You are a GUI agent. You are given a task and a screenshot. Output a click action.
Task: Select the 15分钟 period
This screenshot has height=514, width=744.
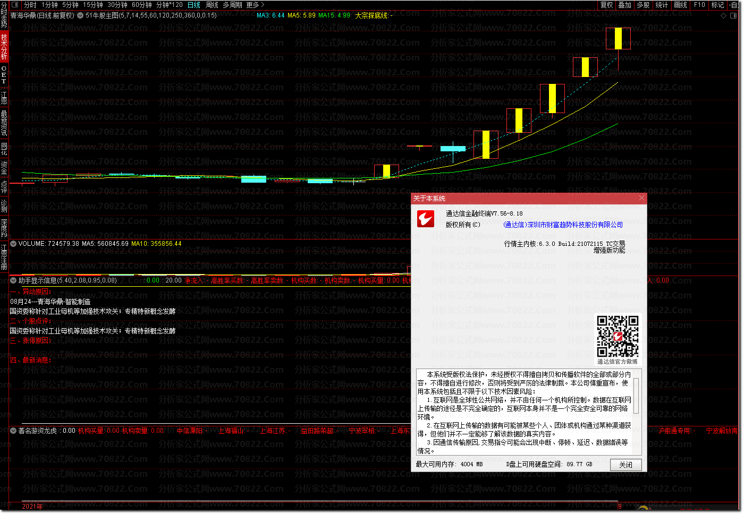pos(93,5)
